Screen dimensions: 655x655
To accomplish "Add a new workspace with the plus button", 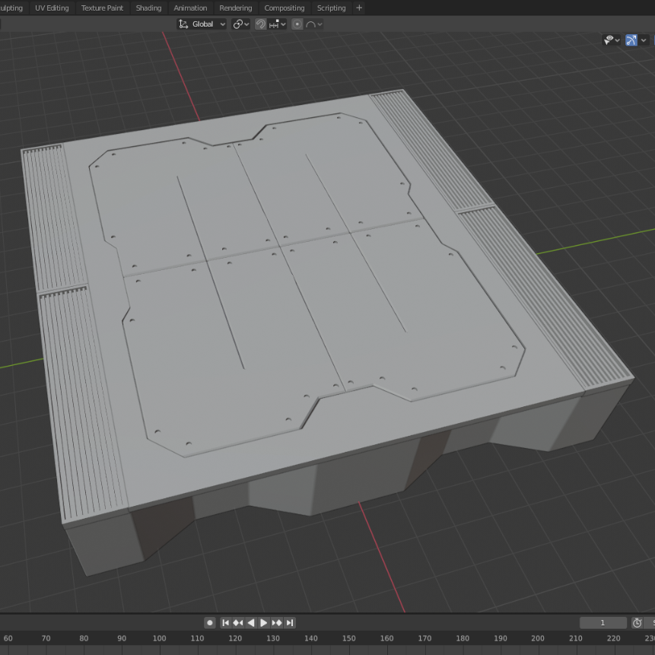I will [x=358, y=8].
